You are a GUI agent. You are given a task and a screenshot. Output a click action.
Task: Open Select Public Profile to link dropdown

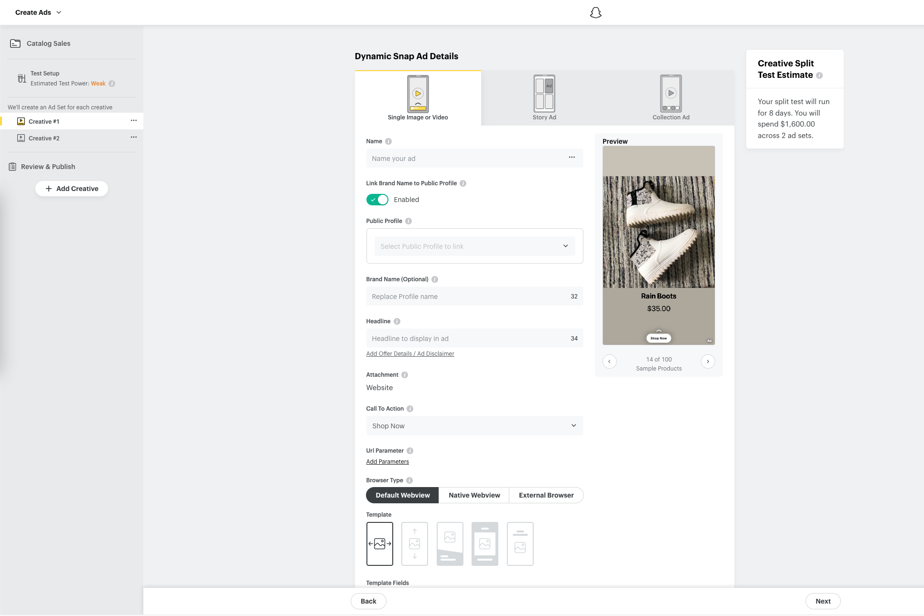[474, 246]
